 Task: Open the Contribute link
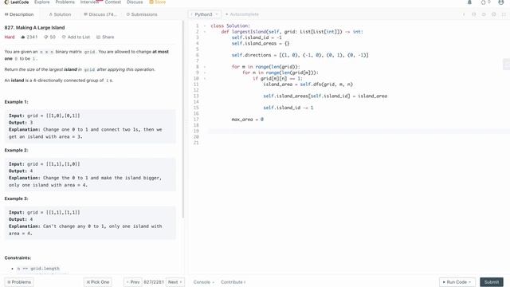[233, 282]
